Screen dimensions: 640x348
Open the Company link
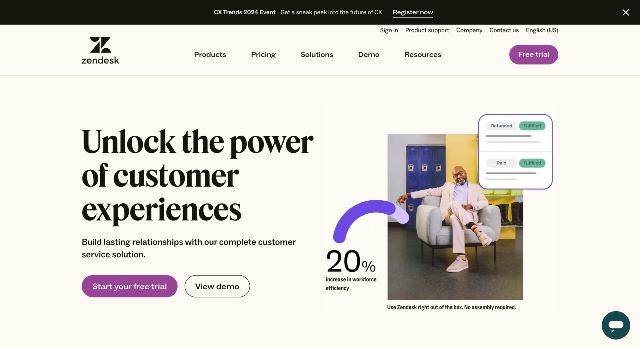[469, 30]
